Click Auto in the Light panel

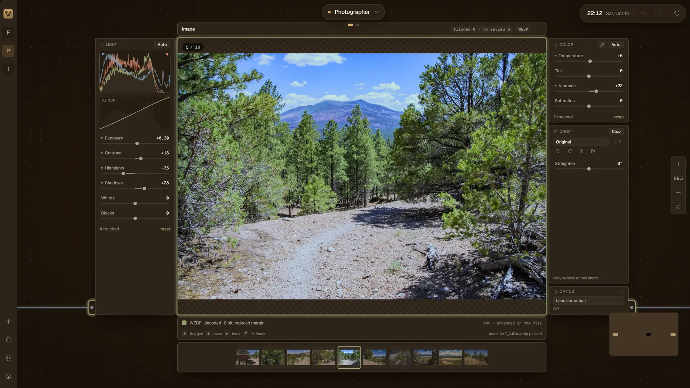162,45
